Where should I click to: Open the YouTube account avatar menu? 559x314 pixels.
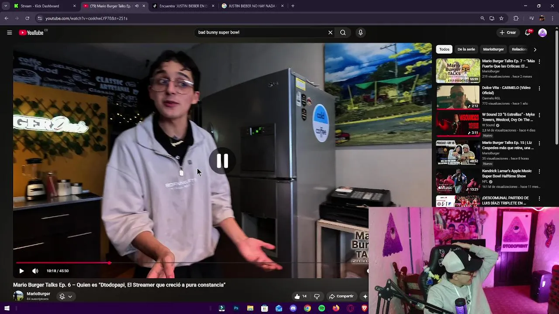542,32
